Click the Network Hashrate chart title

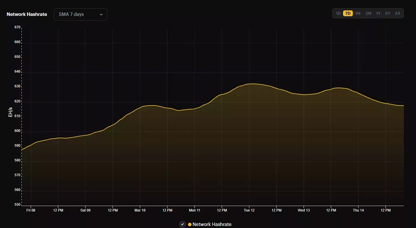pyautogui.click(x=27, y=14)
